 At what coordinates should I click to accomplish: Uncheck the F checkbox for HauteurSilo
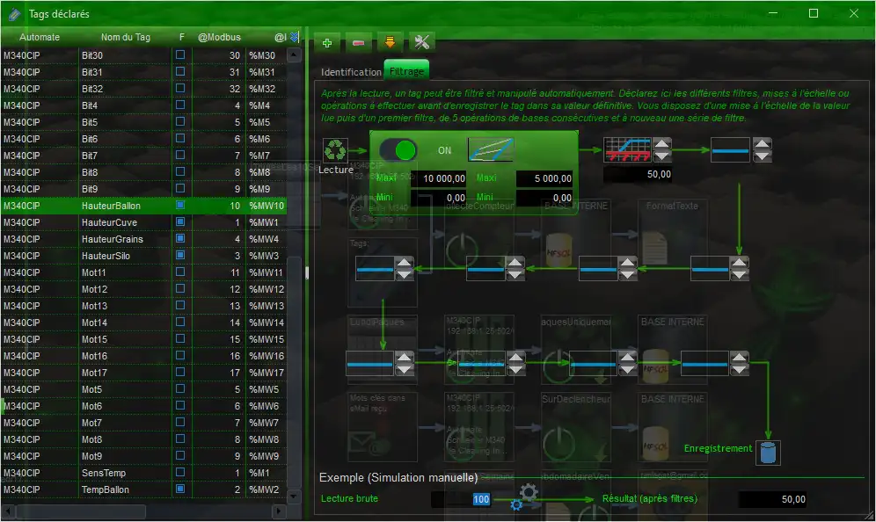tap(180, 255)
